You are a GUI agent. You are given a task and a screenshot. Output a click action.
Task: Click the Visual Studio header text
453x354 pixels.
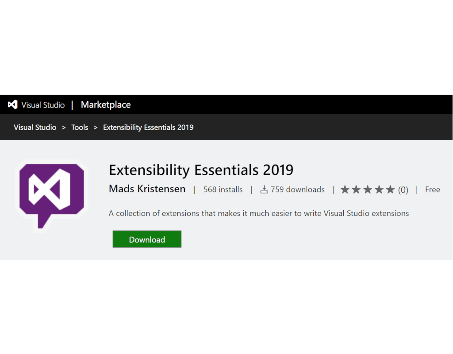click(x=43, y=105)
